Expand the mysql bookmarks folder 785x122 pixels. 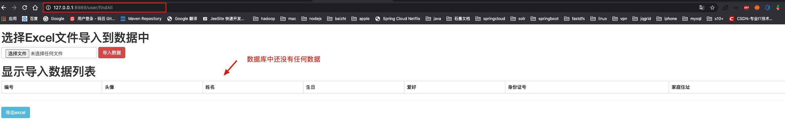[692, 19]
